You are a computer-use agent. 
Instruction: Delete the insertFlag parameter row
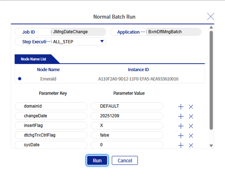191,126
